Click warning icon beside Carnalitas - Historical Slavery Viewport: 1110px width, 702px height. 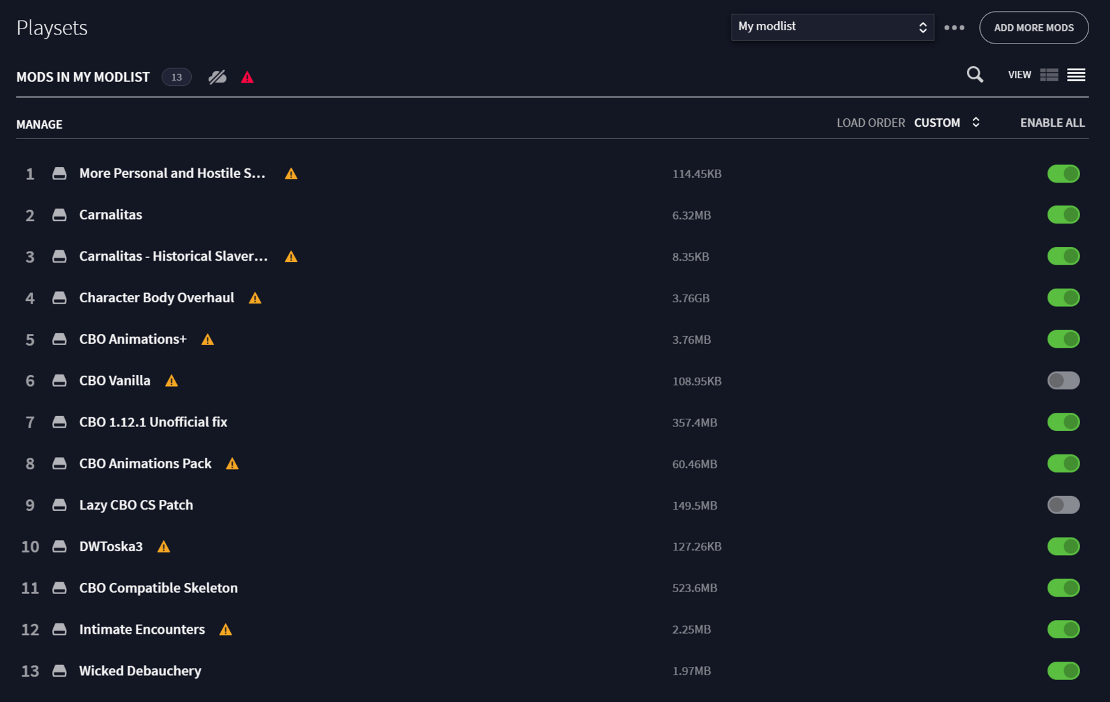291,257
